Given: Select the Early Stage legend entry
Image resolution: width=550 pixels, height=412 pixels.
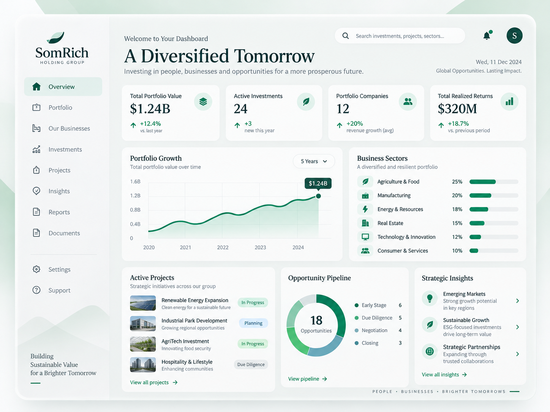Looking at the screenshot, I should tap(378, 305).
